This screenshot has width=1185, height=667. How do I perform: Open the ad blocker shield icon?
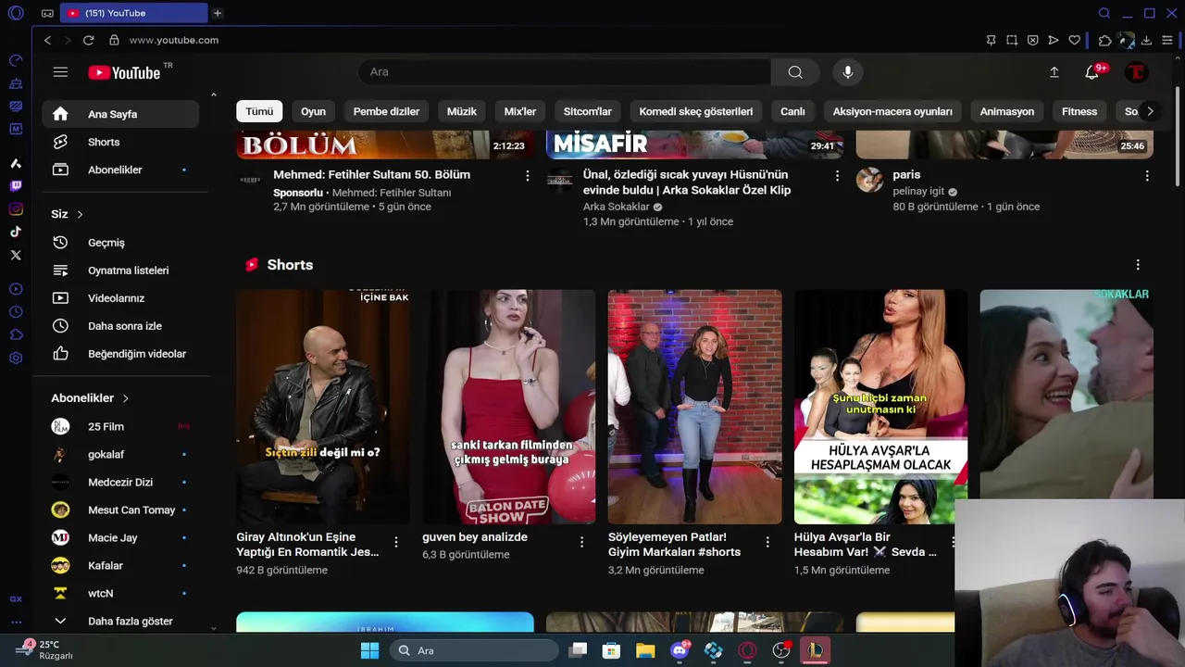click(x=1032, y=40)
